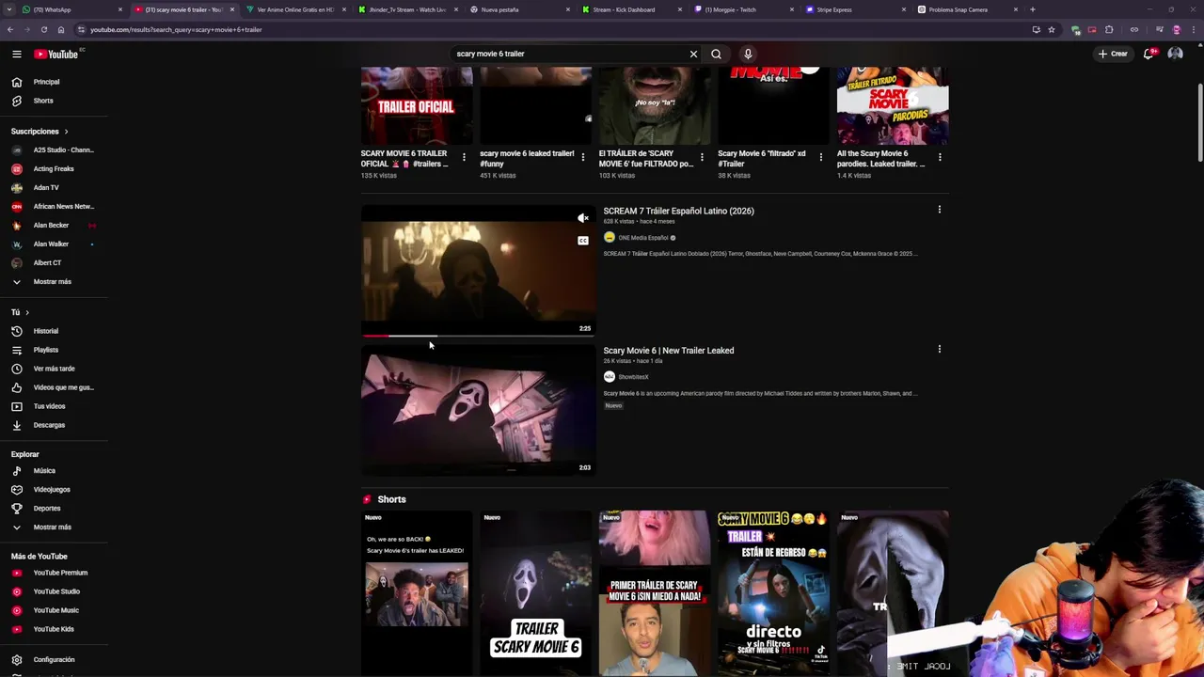Open options menu for Scary Movie 6 New Trailer Leaked
This screenshot has width=1204, height=677.
click(939, 349)
